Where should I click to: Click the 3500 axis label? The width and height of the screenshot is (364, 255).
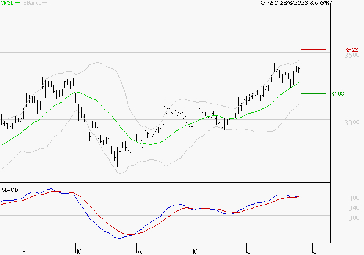pyautogui.click(x=352, y=56)
